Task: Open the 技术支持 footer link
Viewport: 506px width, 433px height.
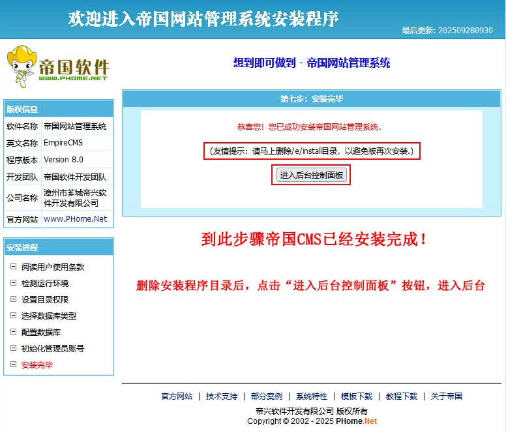Action: 222,396
